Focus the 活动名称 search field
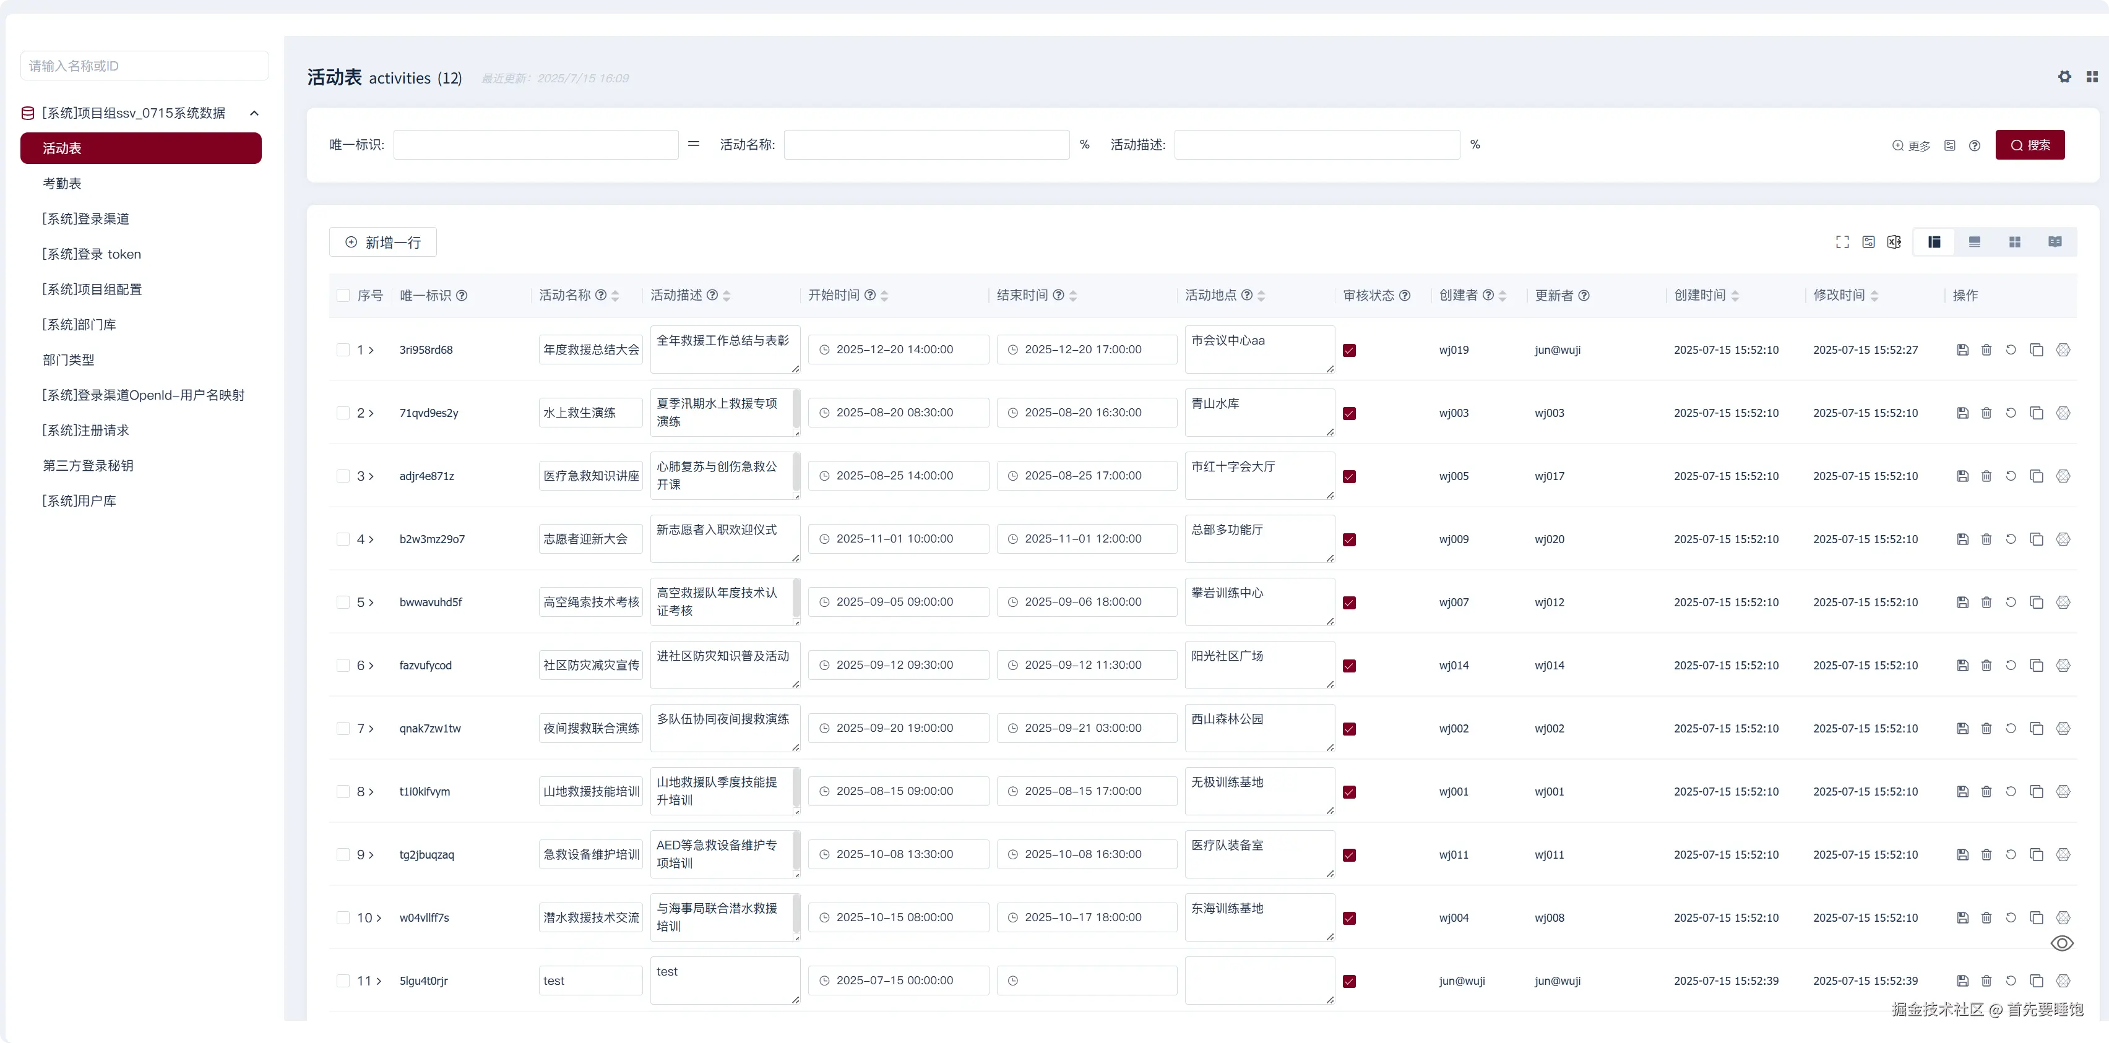 pyautogui.click(x=926, y=145)
